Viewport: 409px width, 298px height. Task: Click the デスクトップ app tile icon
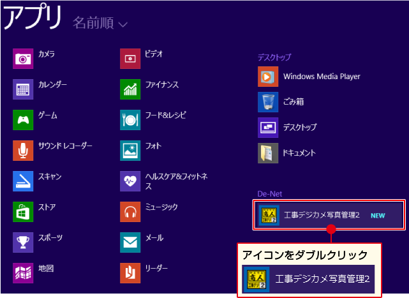pyautogui.click(x=268, y=128)
